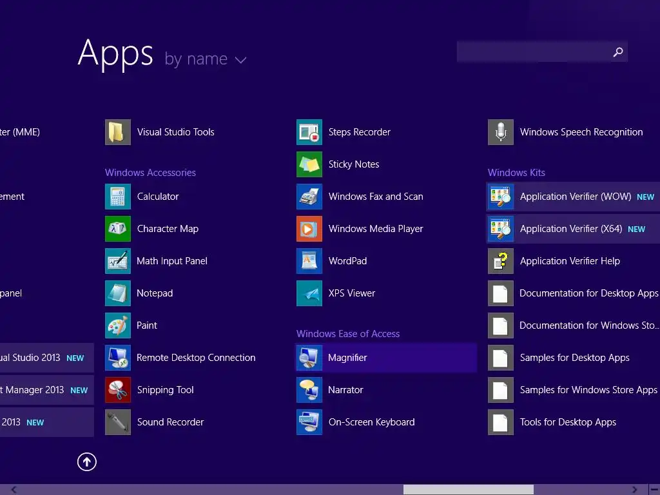Open the Tools for Desktop Apps document icon
The height and width of the screenshot is (495, 660).
[x=501, y=422]
